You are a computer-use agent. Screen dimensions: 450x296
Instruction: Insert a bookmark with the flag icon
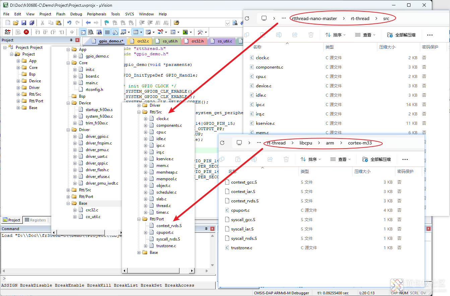pyautogui.click(x=107, y=23)
